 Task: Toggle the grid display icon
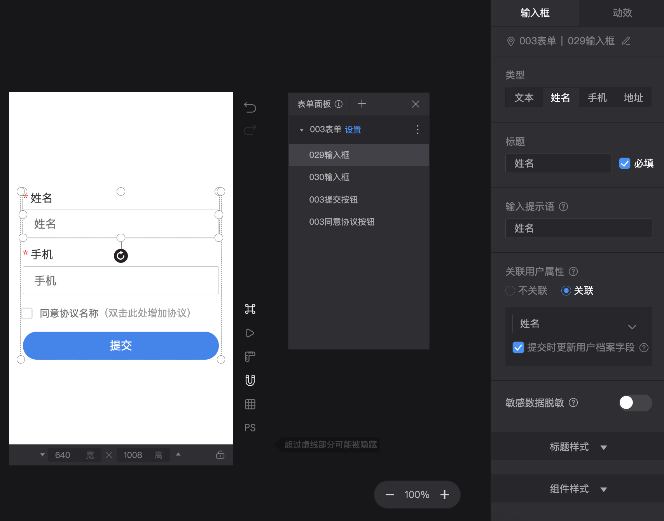click(x=250, y=404)
